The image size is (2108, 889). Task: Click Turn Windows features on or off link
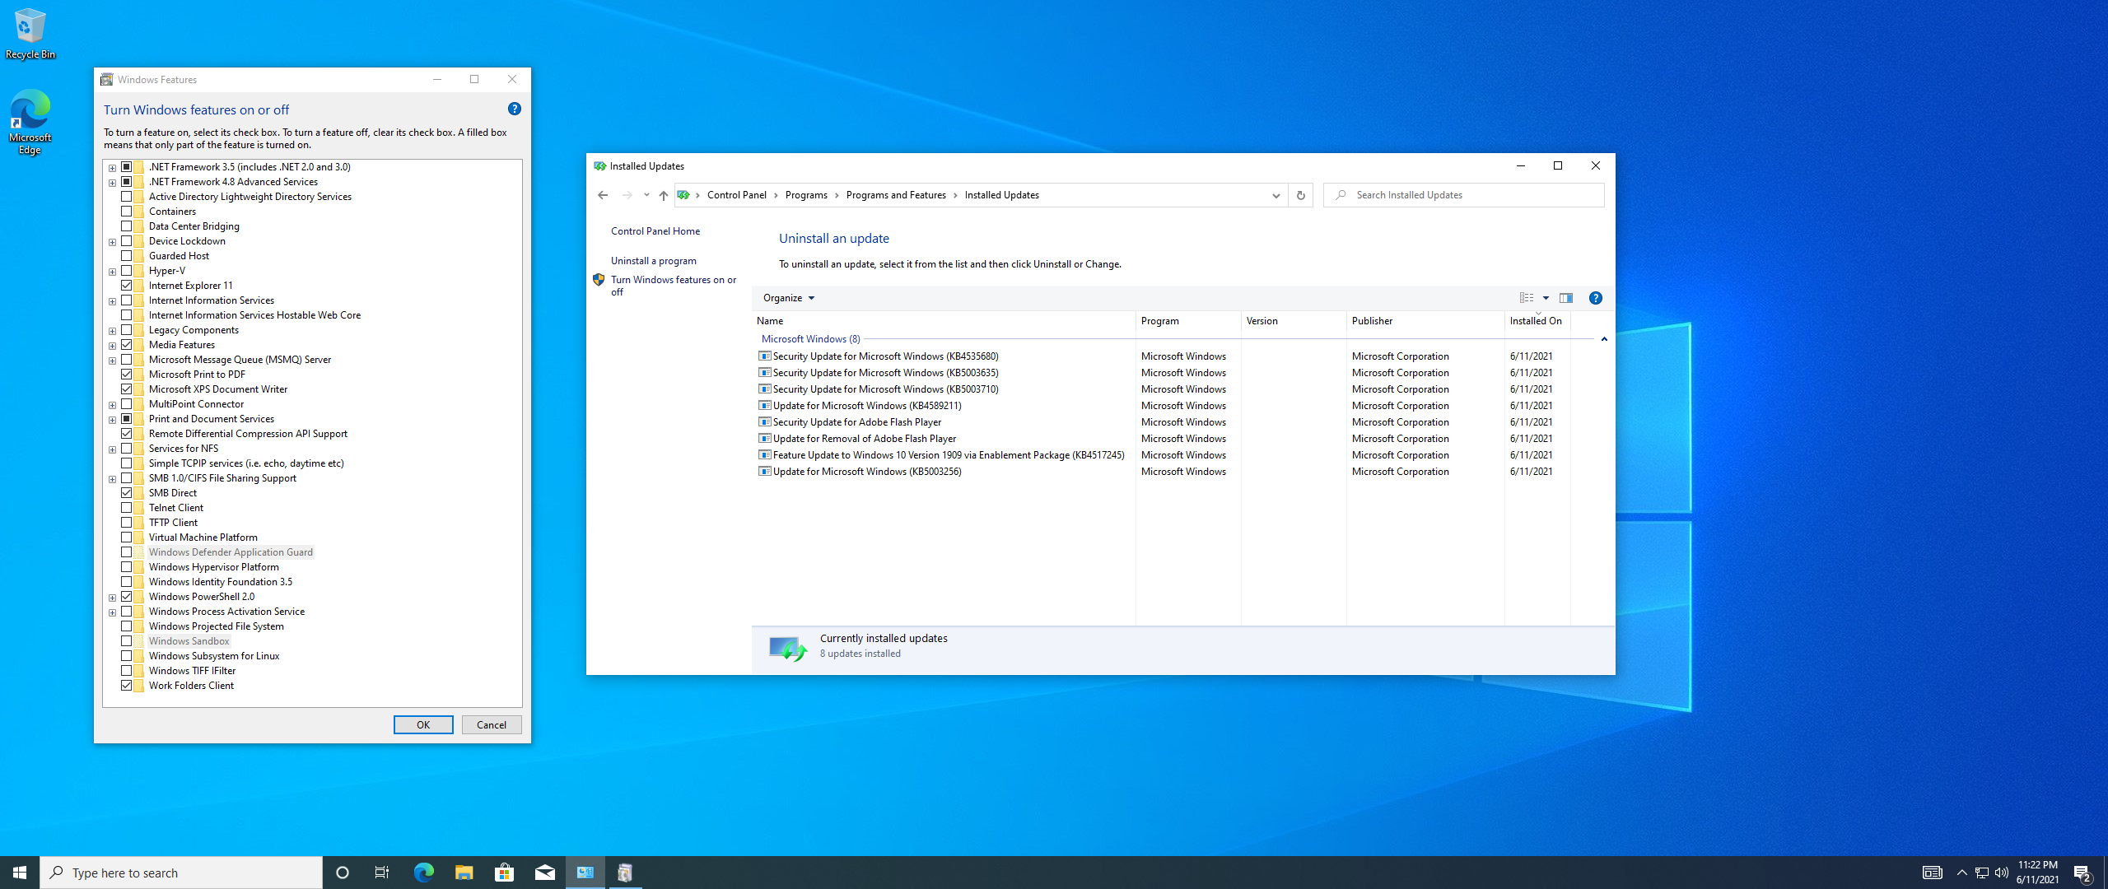674,286
